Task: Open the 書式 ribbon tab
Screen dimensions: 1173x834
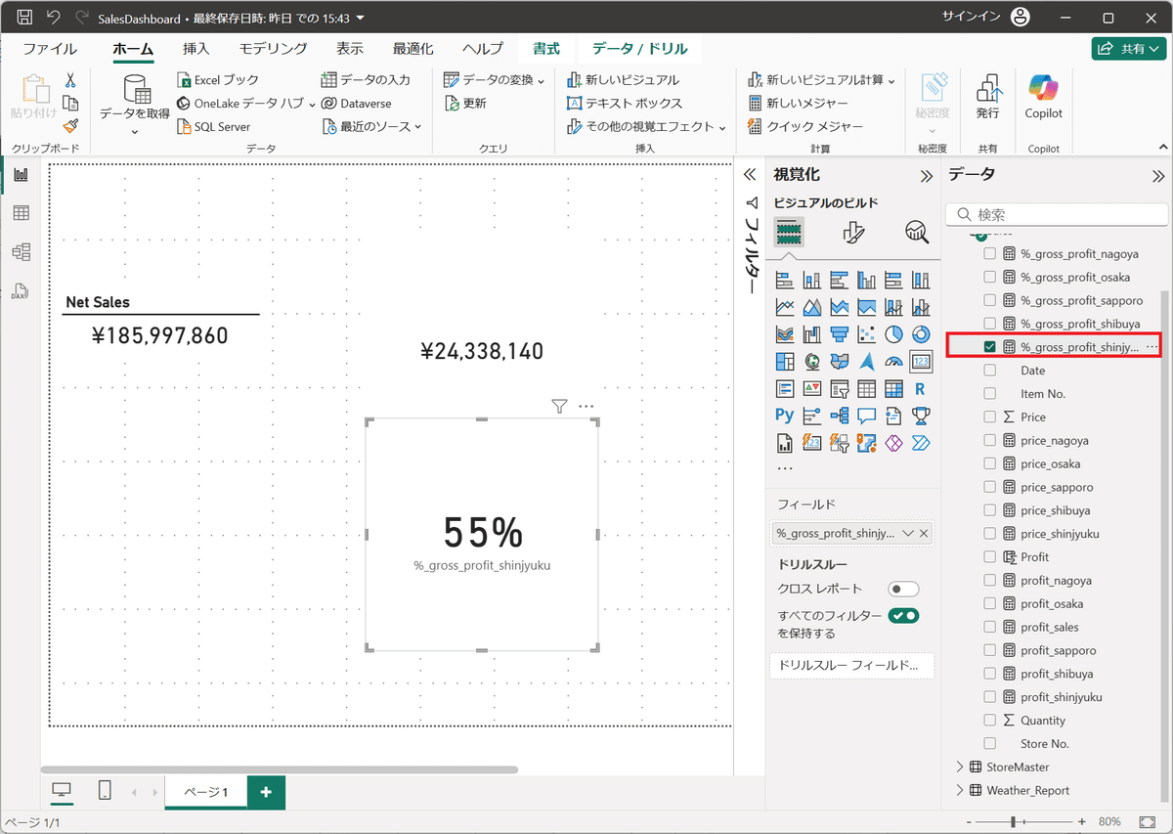Action: [x=546, y=49]
